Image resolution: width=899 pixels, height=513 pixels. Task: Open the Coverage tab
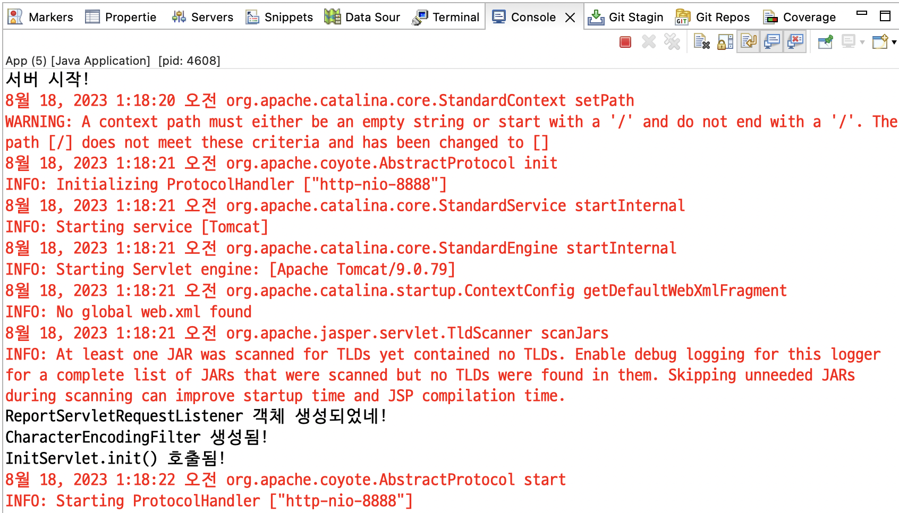tap(799, 17)
